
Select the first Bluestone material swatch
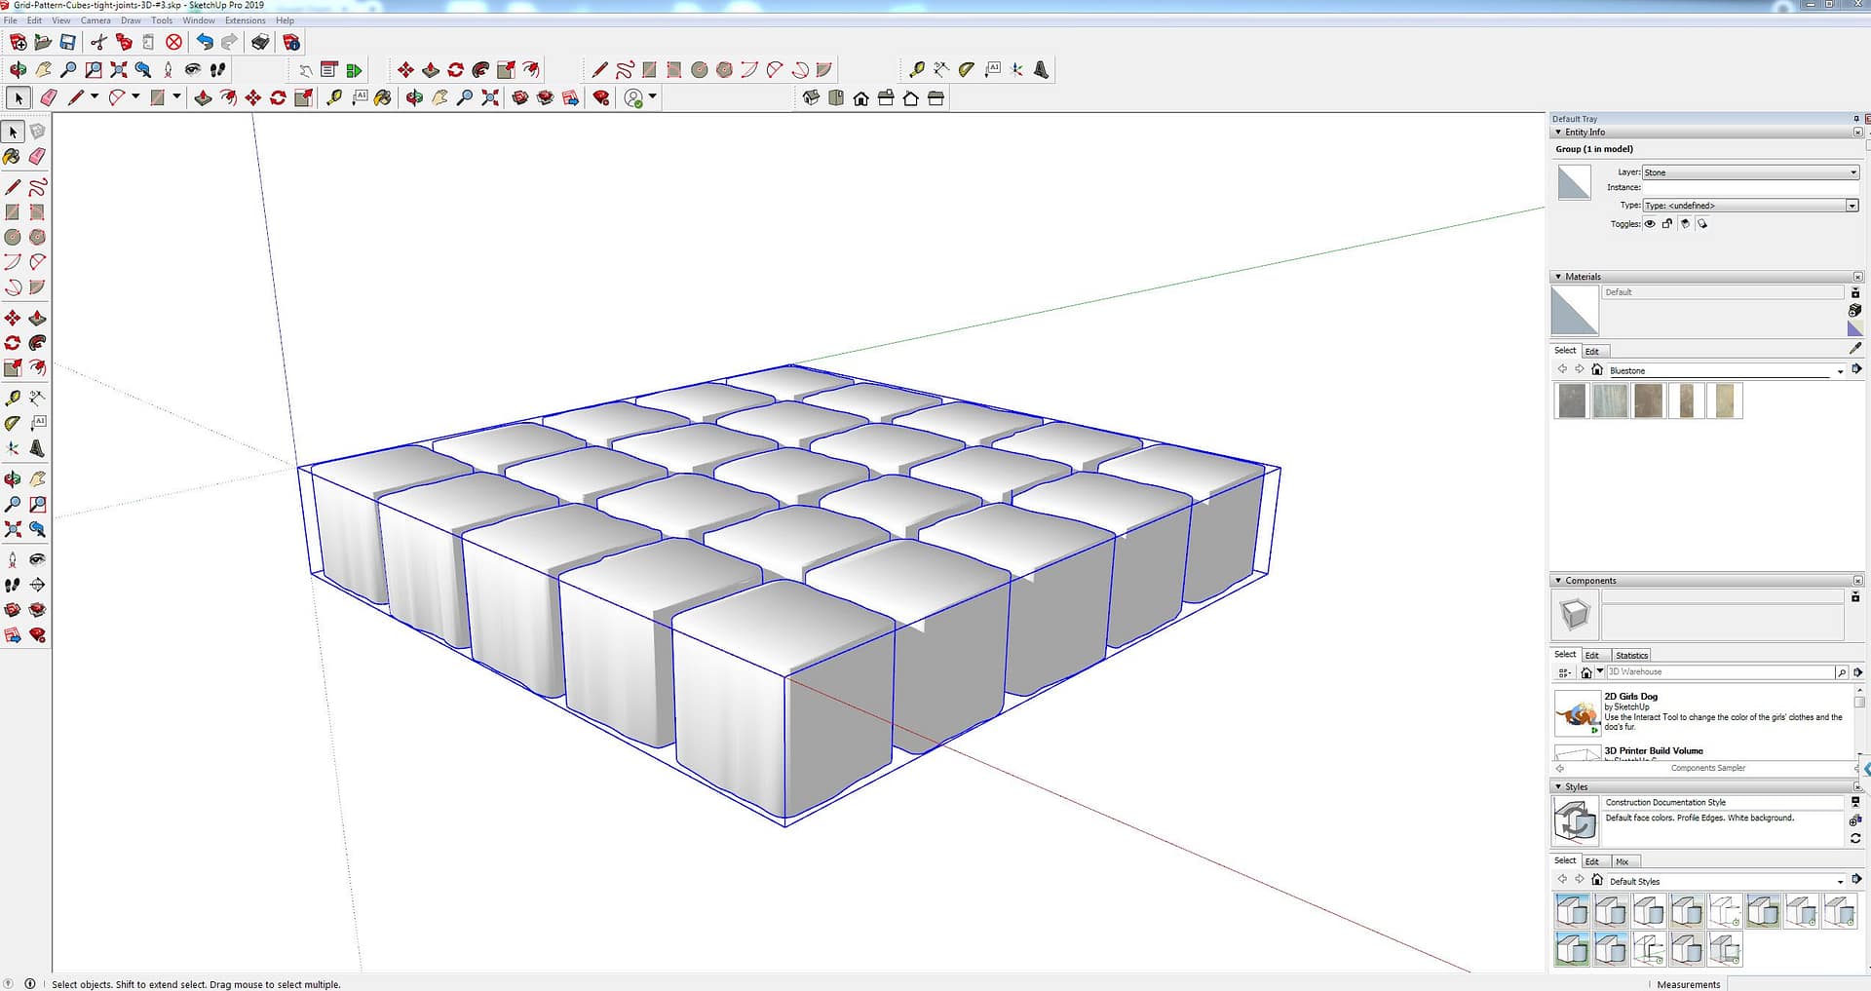tap(1572, 400)
